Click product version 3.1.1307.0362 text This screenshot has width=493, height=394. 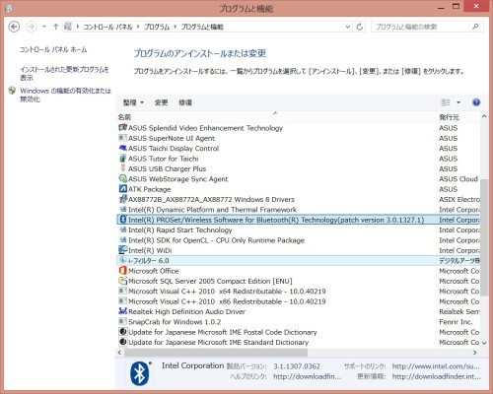(x=297, y=366)
